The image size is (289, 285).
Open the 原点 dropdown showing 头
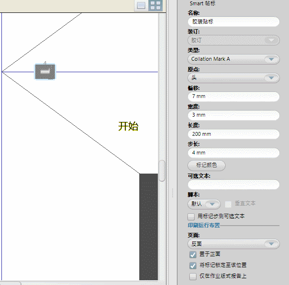click(x=234, y=78)
